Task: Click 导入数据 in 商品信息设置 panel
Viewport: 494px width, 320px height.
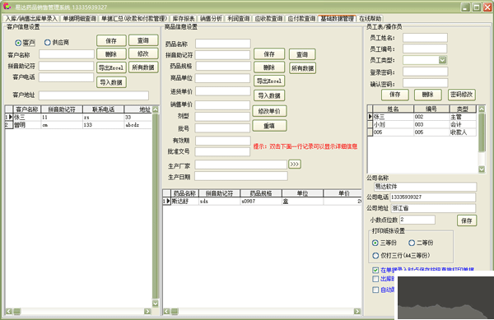Action: [269, 95]
